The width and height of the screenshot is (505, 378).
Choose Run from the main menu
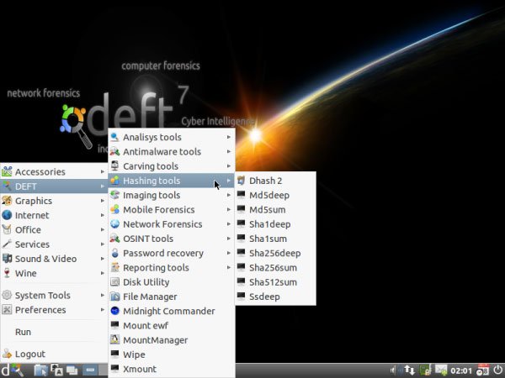point(54,332)
